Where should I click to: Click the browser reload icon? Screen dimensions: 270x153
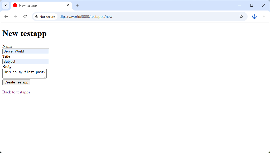click(x=25, y=16)
